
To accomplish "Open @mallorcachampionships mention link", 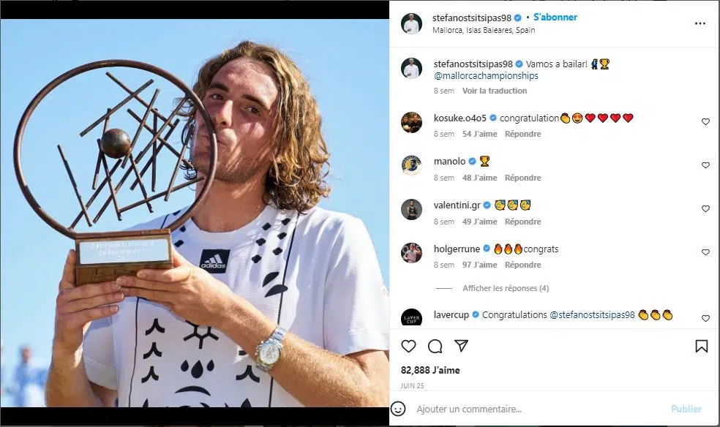I will [486, 76].
